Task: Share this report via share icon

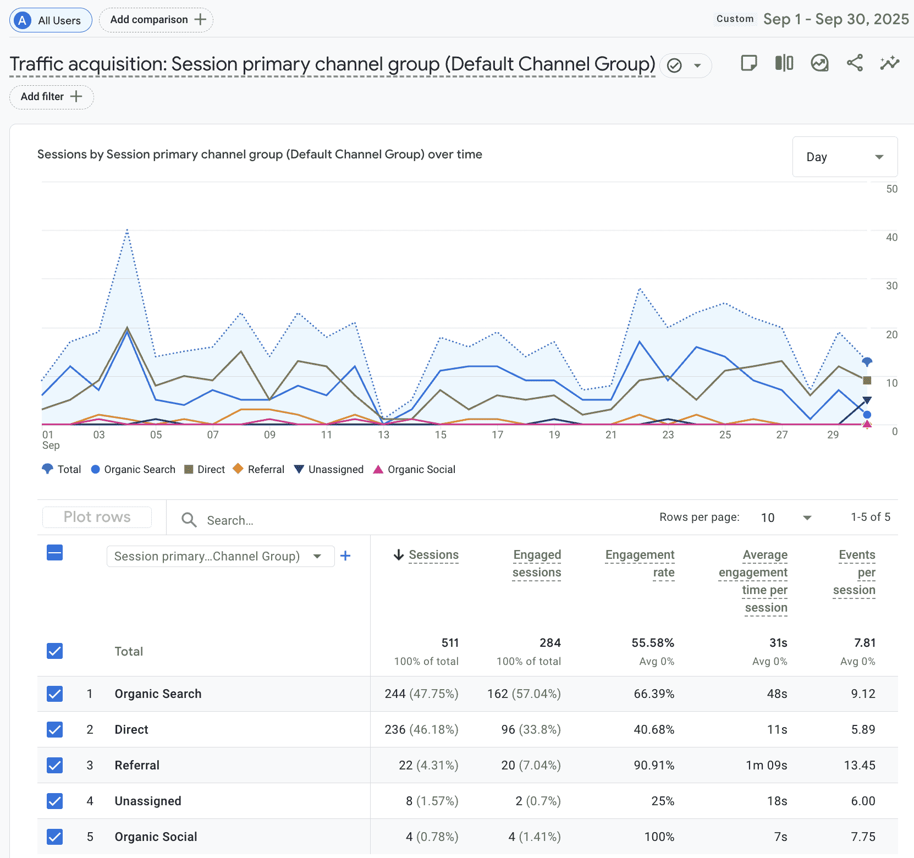Action: 855,63
